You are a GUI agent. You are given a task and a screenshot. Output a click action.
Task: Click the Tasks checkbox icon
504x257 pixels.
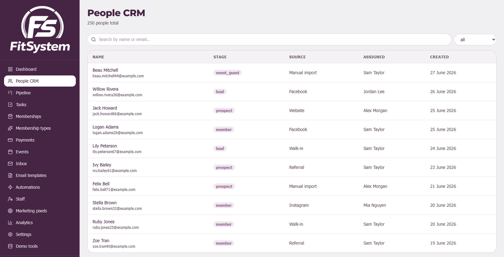10,105
